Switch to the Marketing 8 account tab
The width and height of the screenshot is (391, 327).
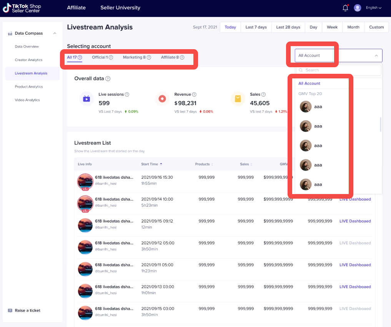(134, 58)
